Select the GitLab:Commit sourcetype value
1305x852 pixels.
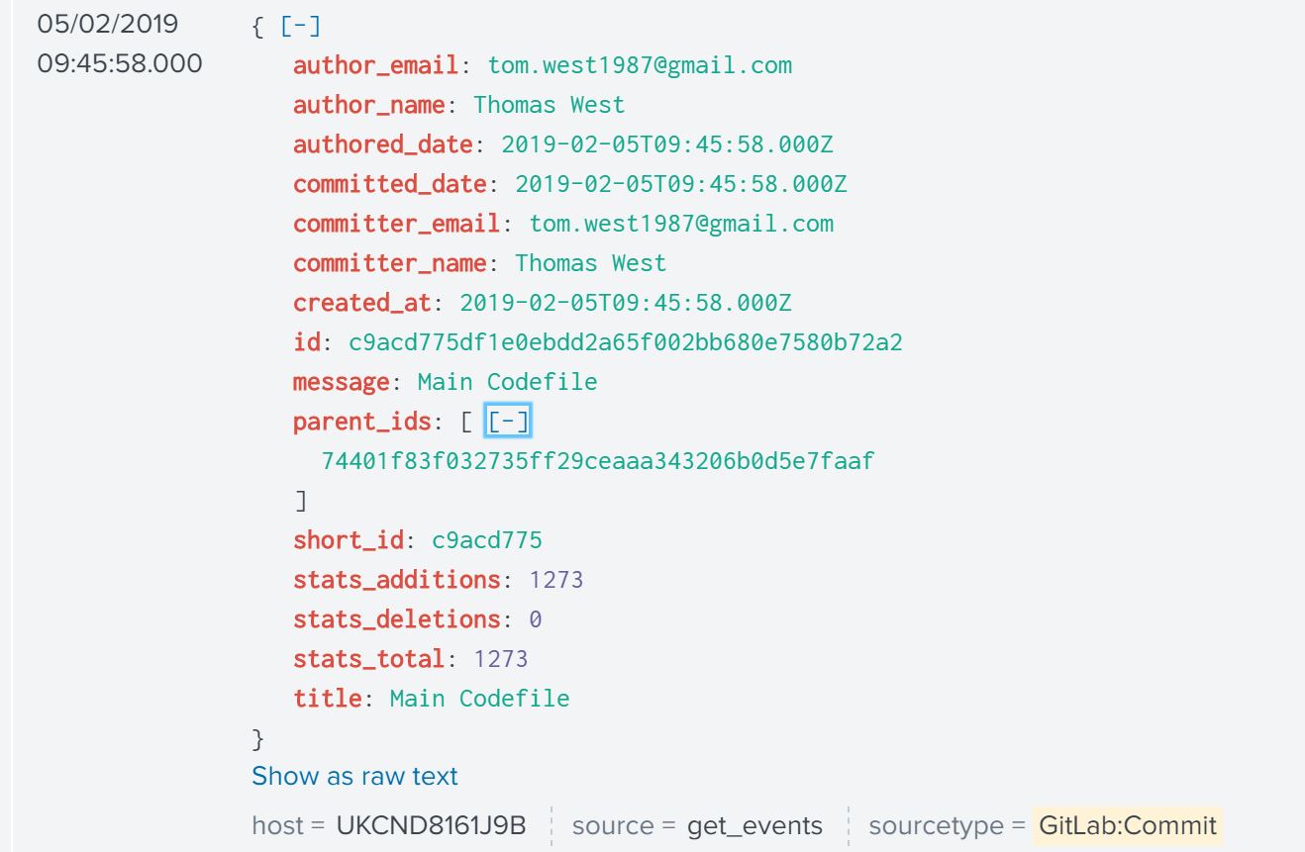click(1128, 825)
